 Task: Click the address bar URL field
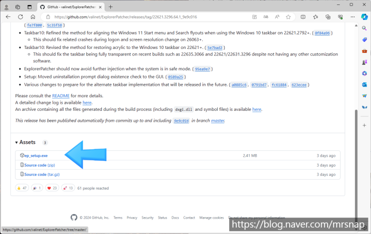point(125,17)
